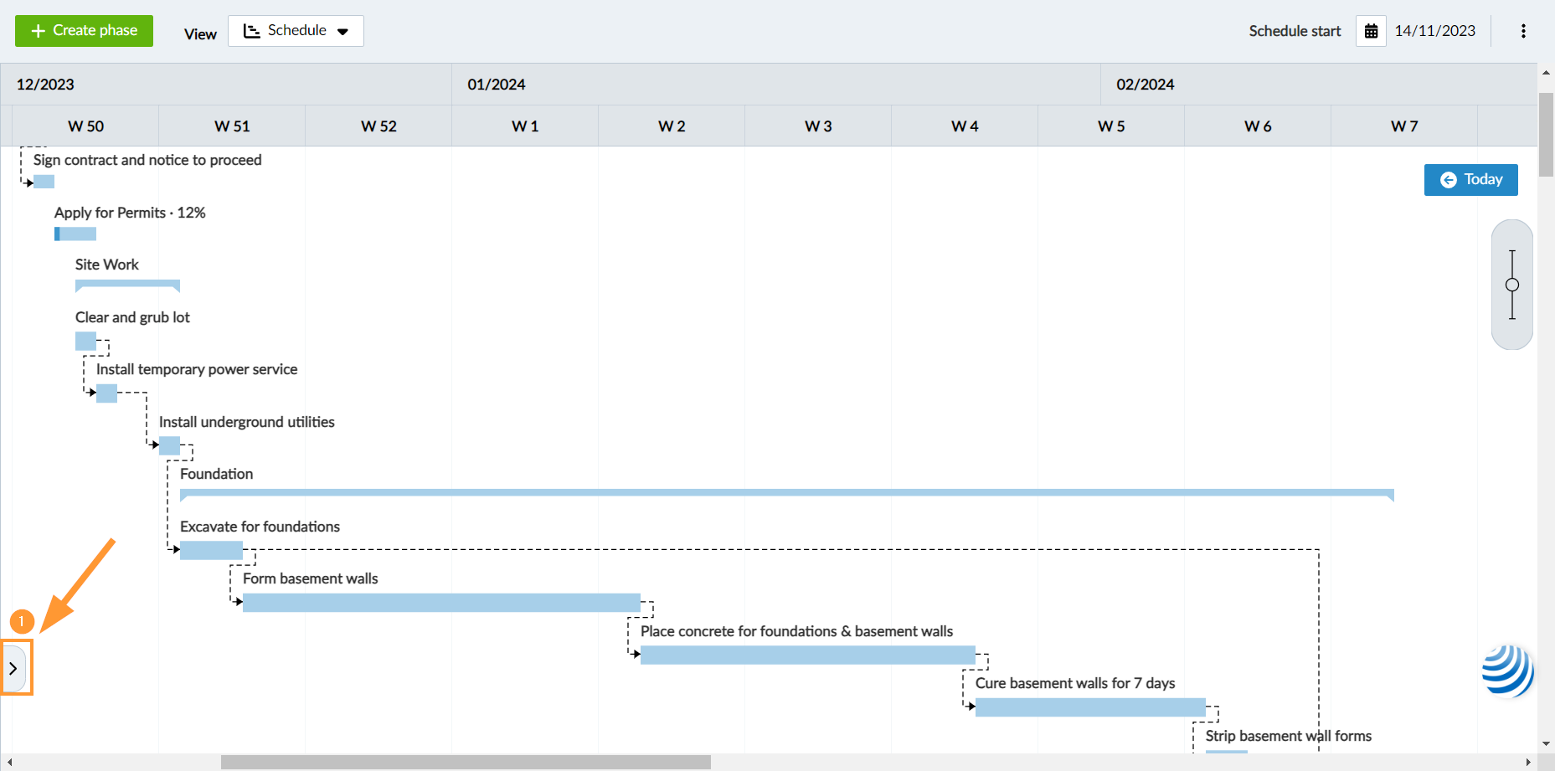Viewport: 1555px width, 771px height.
Task: Click the Create phase button
Action: pyautogui.click(x=84, y=31)
